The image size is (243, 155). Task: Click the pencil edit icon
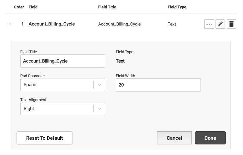pos(220,24)
